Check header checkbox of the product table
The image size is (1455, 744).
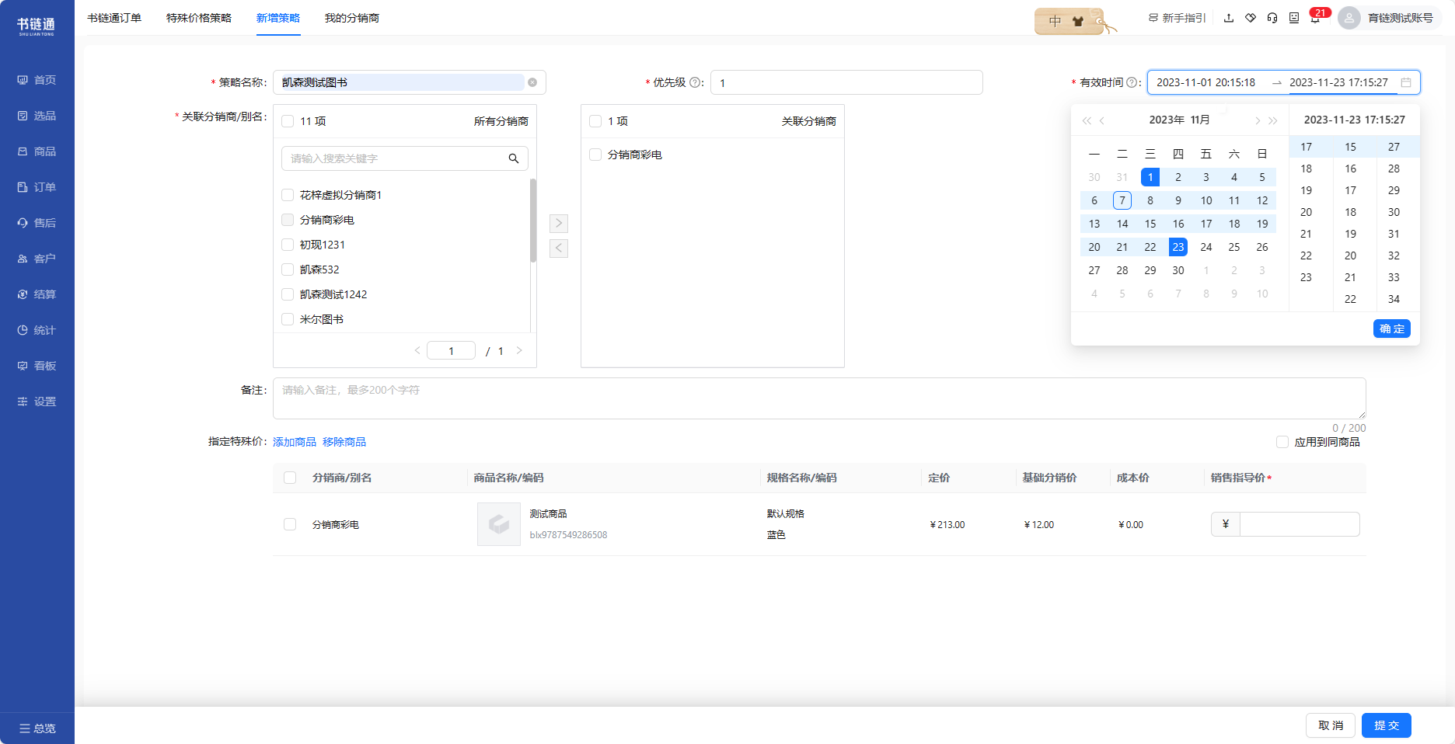point(290,478)
